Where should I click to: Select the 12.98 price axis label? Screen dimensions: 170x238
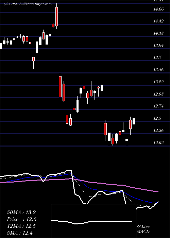pyautogui.click(x=158, y=94)
